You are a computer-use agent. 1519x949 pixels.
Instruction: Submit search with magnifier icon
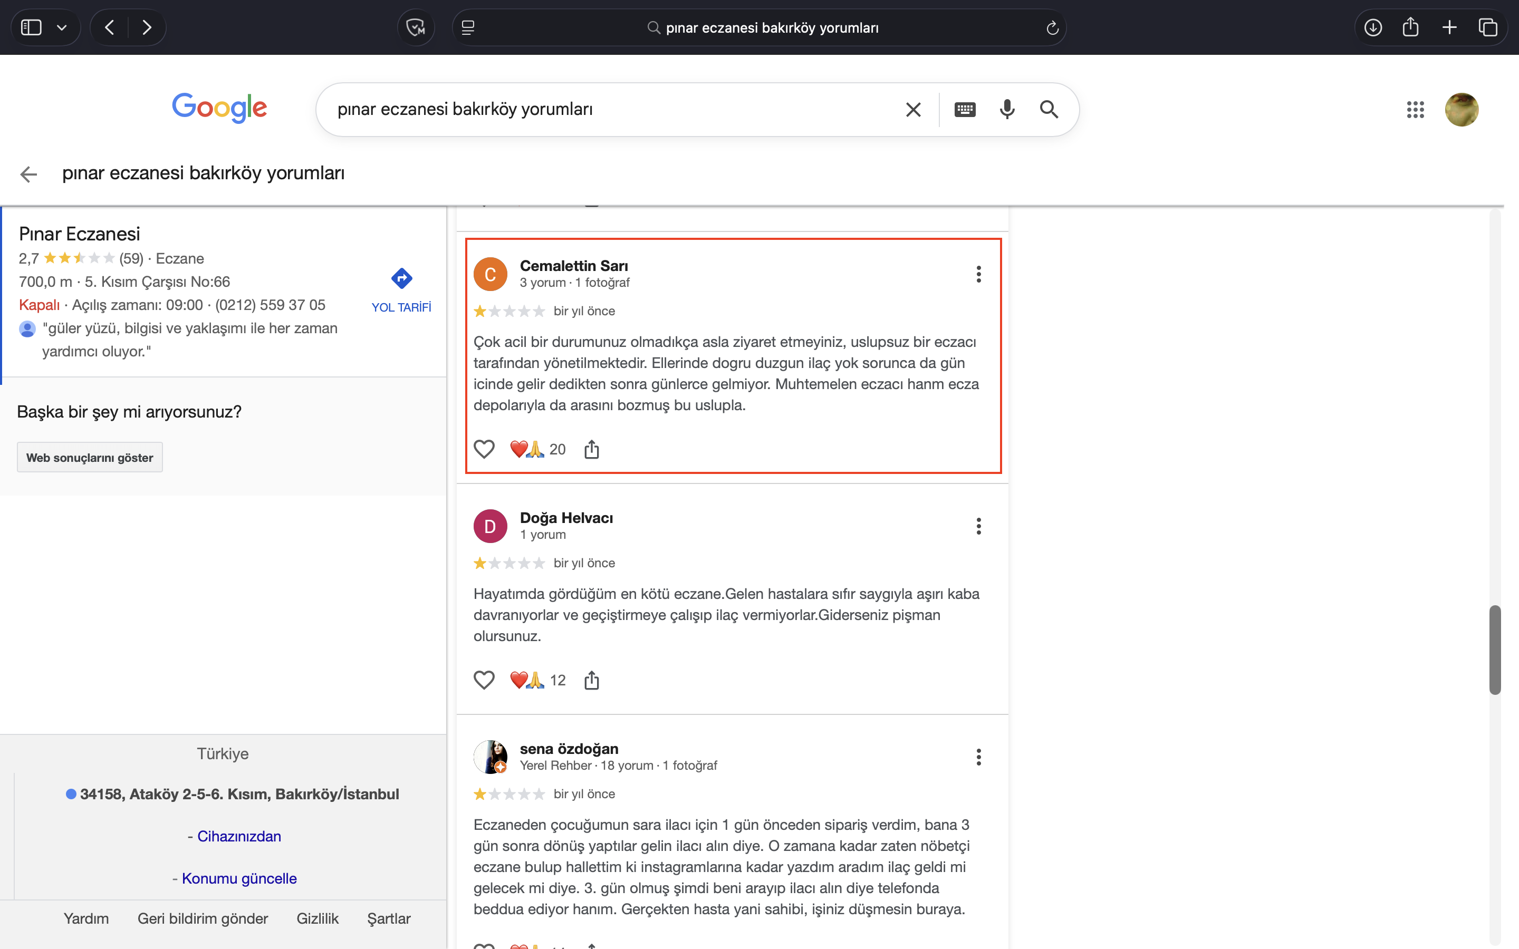1049,109
